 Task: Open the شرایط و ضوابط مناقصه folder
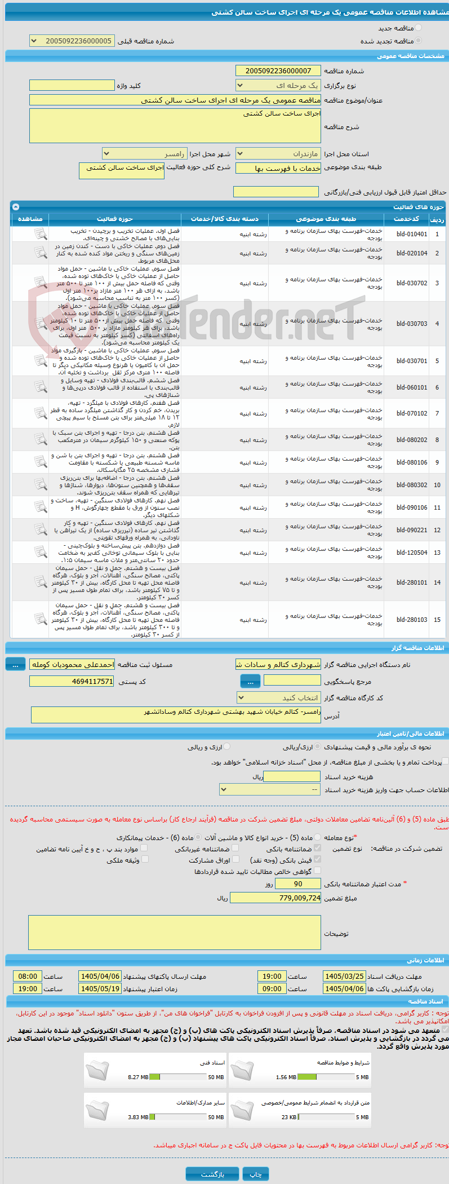242,1070
